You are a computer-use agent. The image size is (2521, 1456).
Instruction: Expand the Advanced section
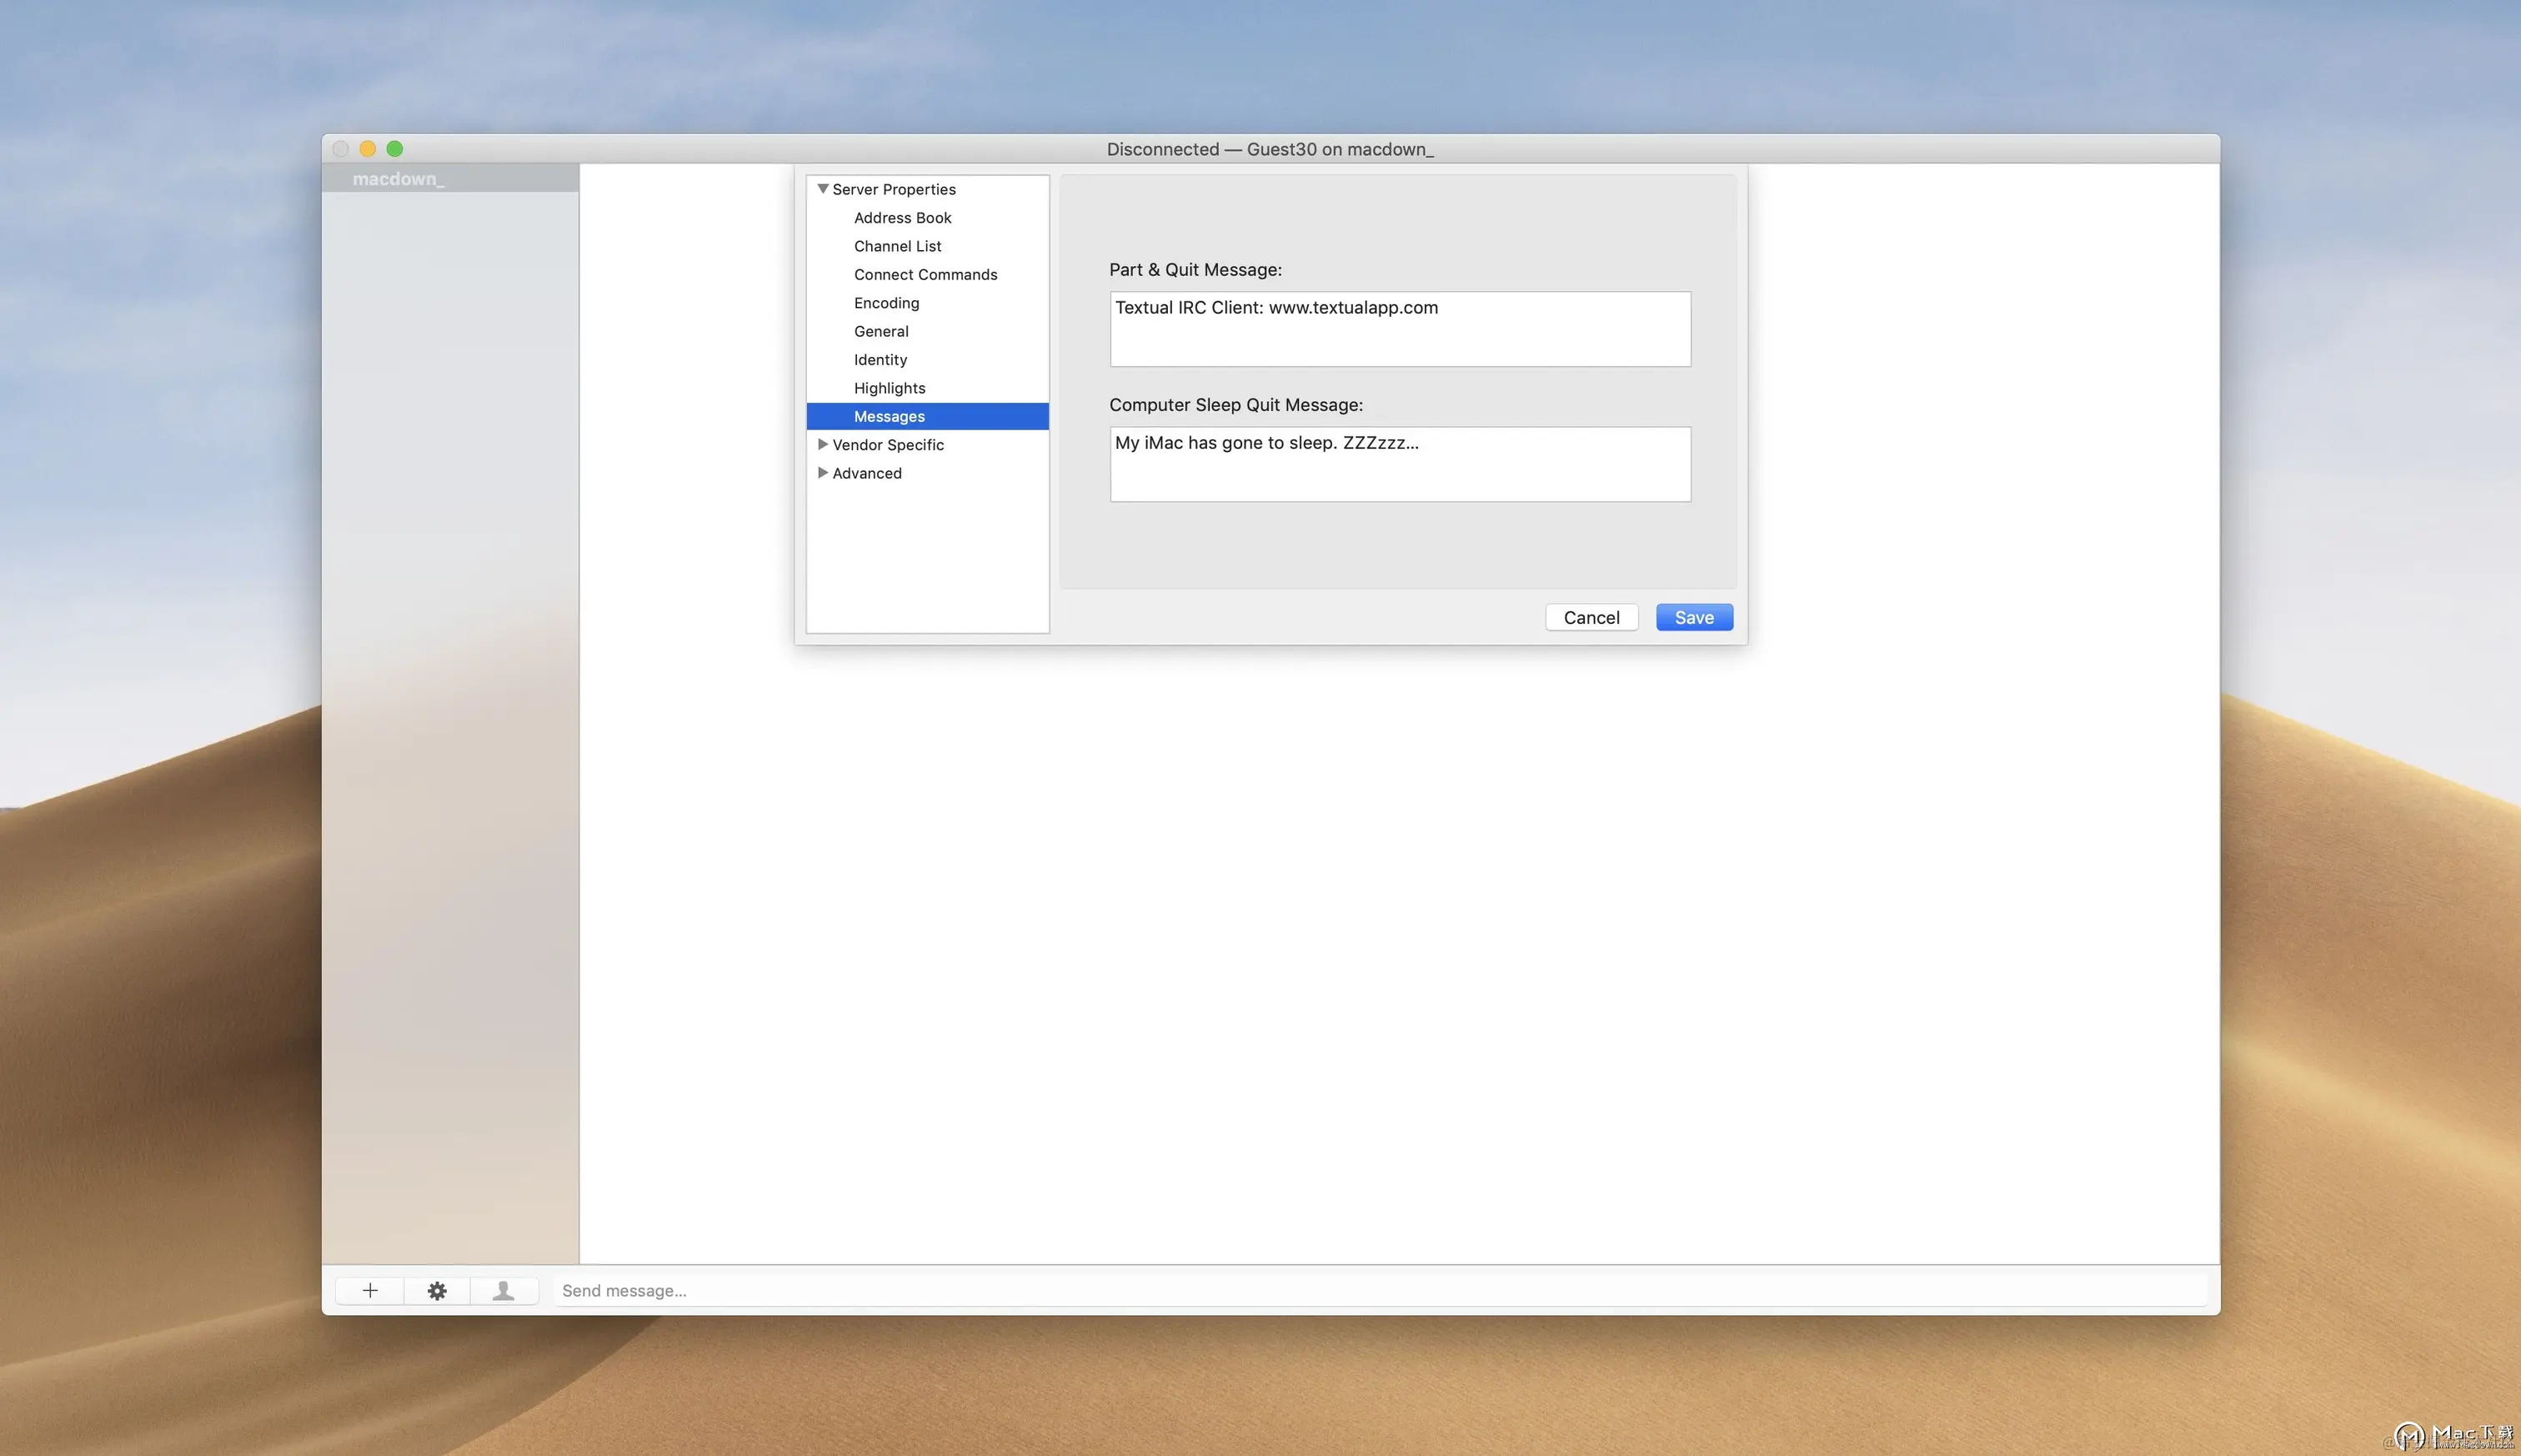click(823, 473)
